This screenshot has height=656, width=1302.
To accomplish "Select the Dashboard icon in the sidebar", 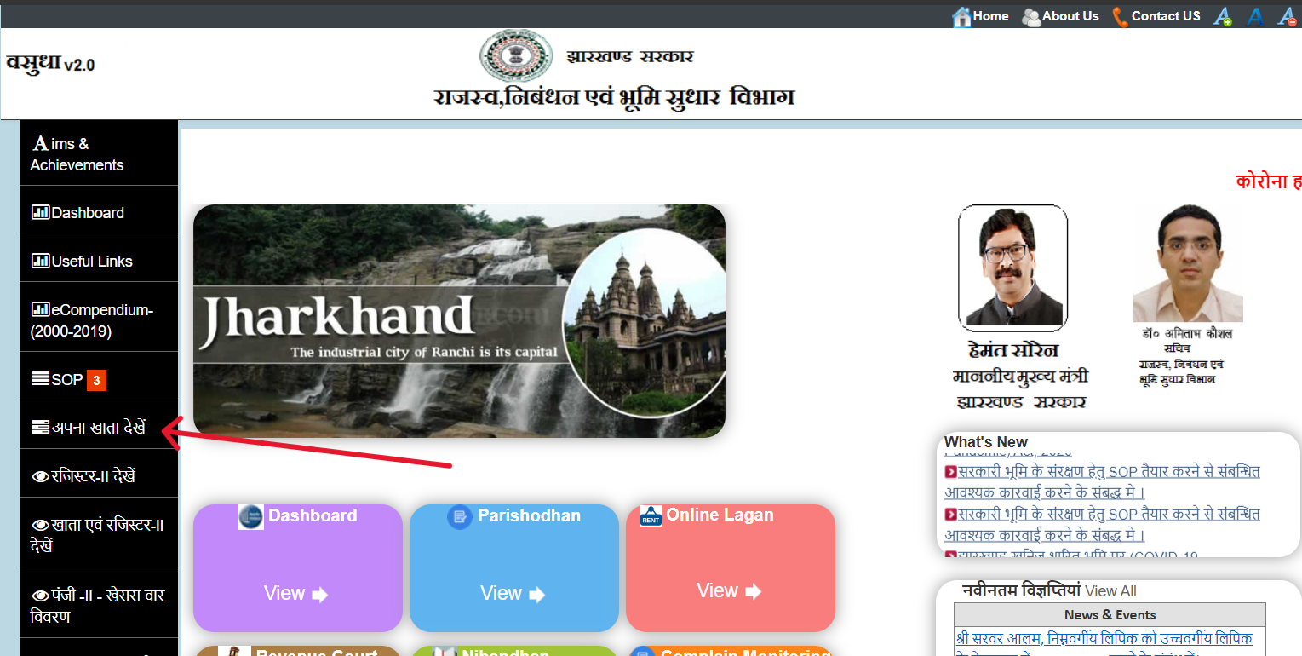I will [38, 212].
